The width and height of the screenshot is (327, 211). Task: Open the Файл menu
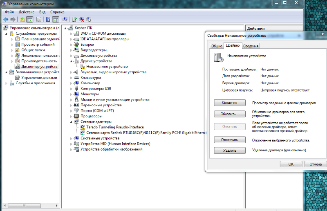(x=9, y=12)
